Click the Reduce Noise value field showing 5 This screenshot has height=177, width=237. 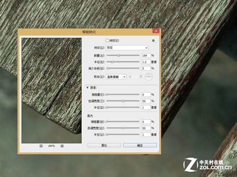[146, 68]
